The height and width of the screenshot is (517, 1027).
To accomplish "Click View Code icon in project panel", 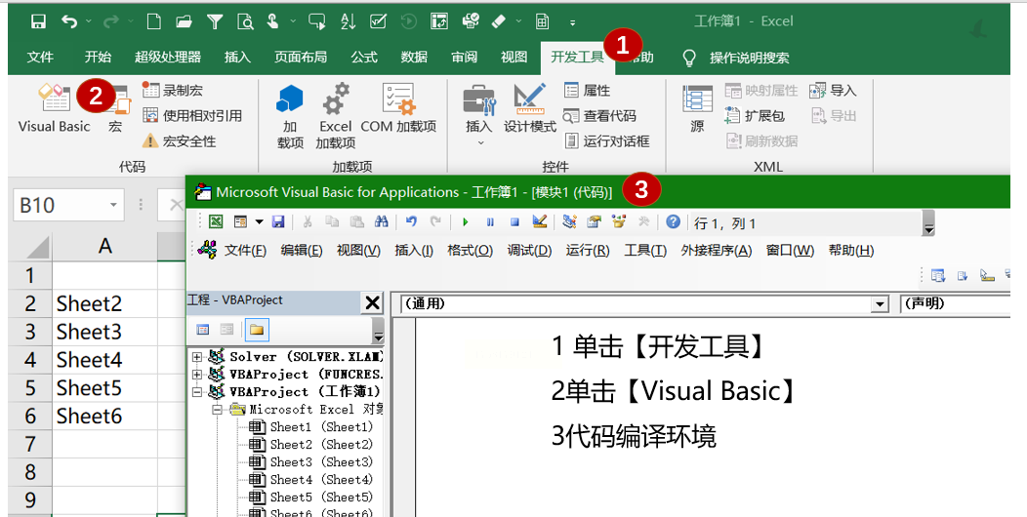I will (x=203, y=329).
